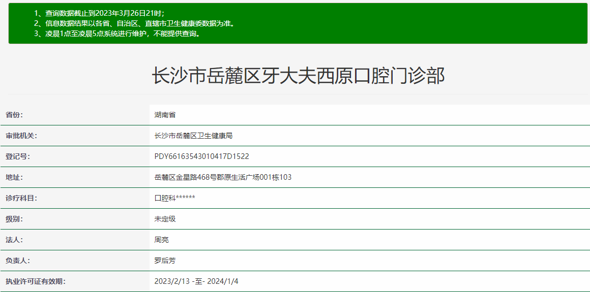
Task: Select validity period 2023/2/13 -至- 2024/1/4
Action: (196, 281)
